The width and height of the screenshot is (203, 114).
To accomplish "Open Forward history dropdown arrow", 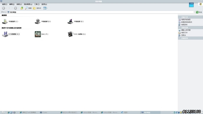I will 19,8.
